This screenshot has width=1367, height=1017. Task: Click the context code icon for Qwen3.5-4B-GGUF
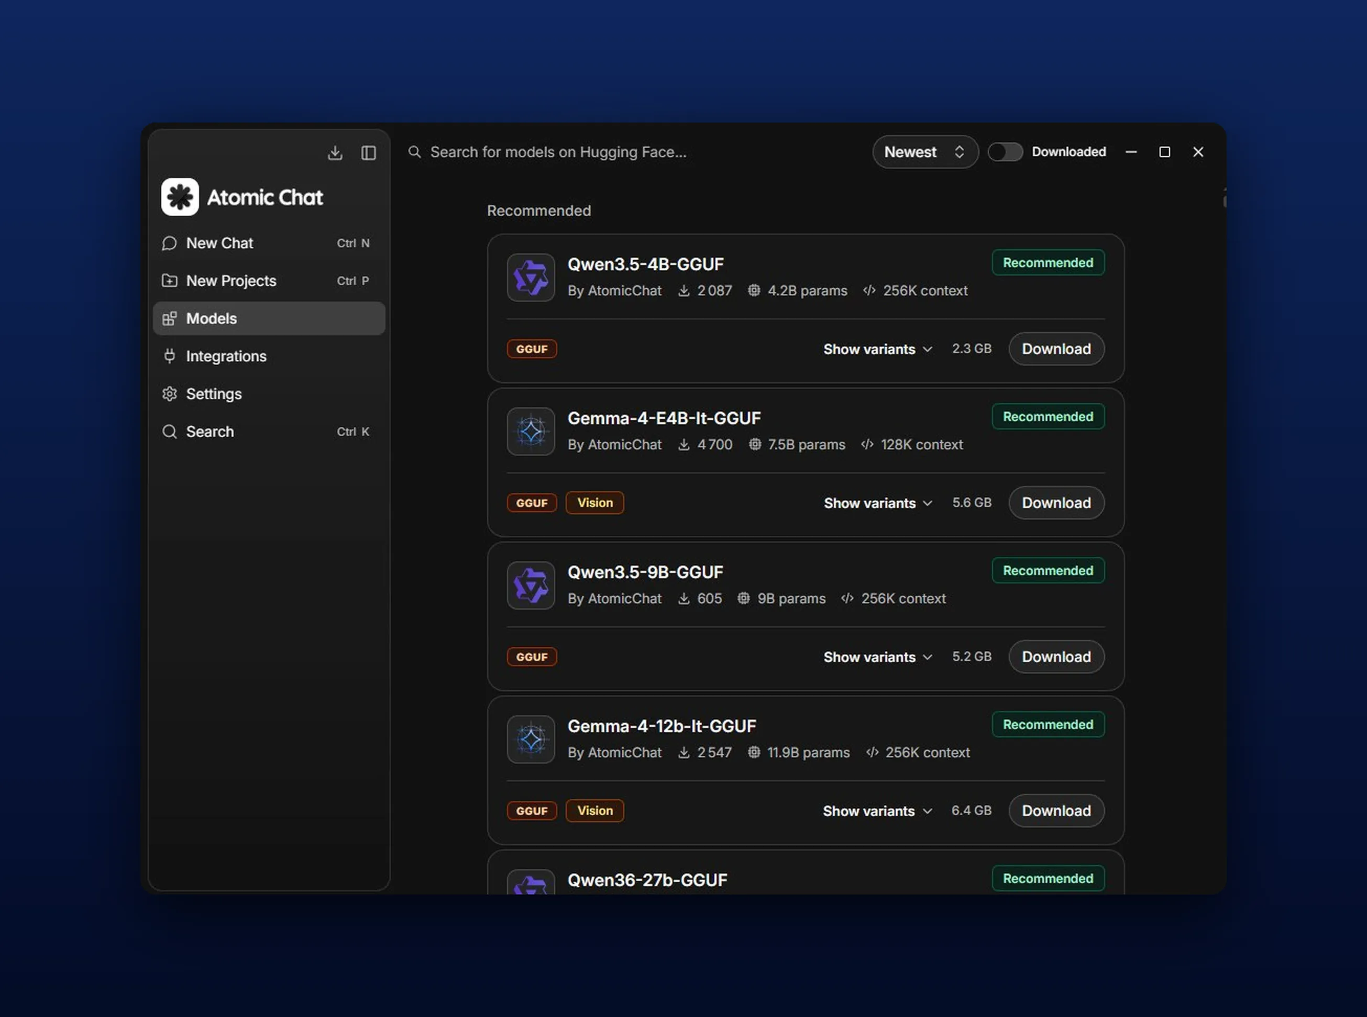click(x=869, y=291)
